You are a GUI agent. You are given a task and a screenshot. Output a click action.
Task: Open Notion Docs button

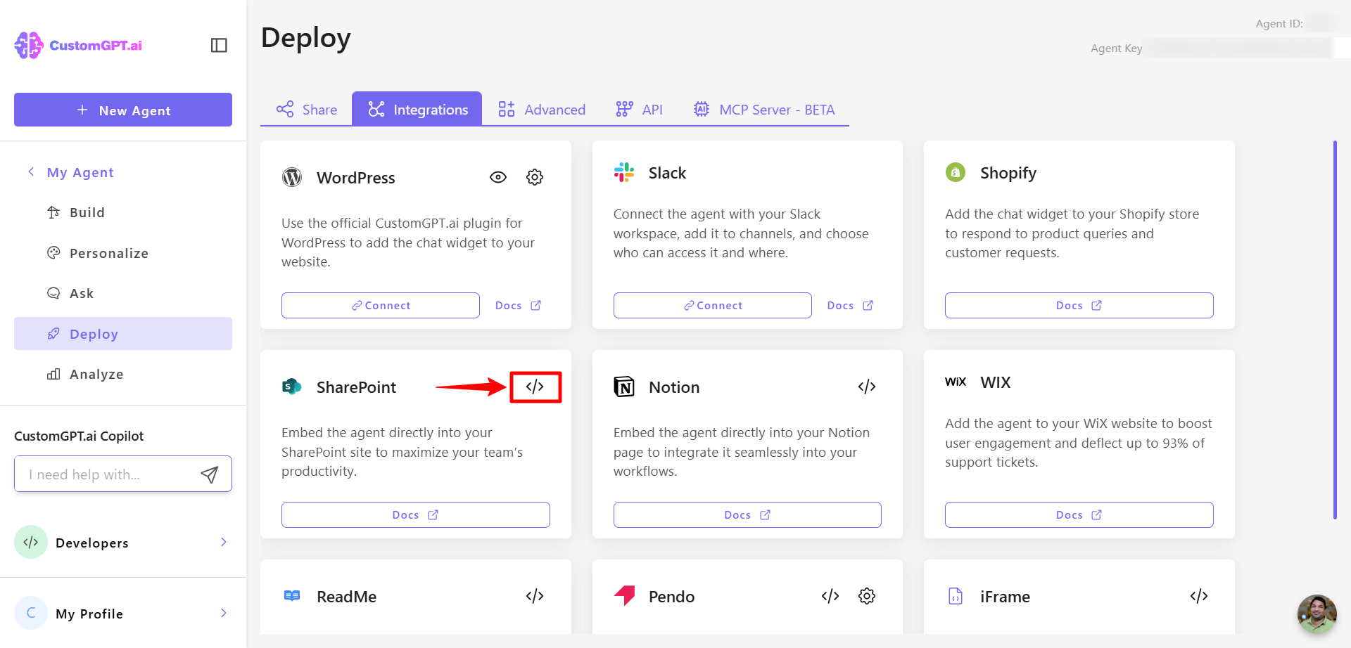click(x=747, y=514)
